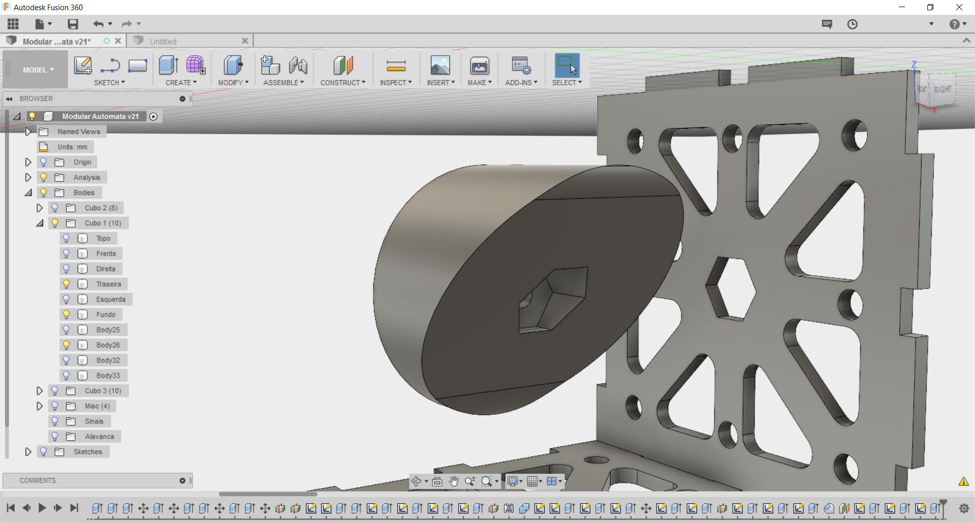Activate the Select tool
Viewport: 975px width, 523px height.
point(567,66)
